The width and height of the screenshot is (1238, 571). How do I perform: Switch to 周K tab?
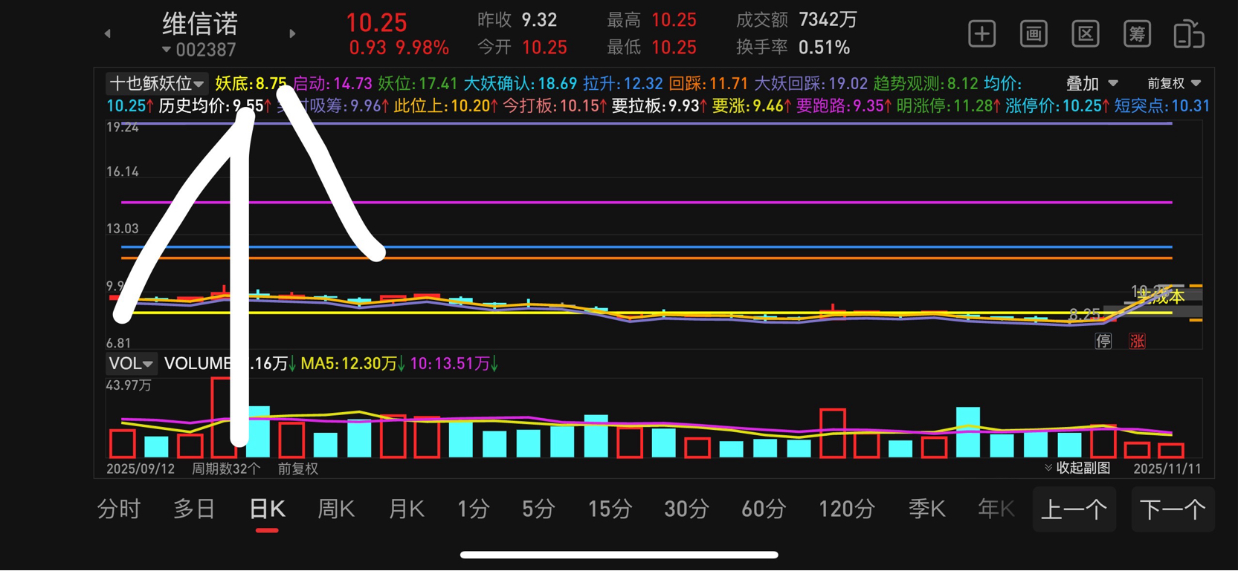point(336,509)
